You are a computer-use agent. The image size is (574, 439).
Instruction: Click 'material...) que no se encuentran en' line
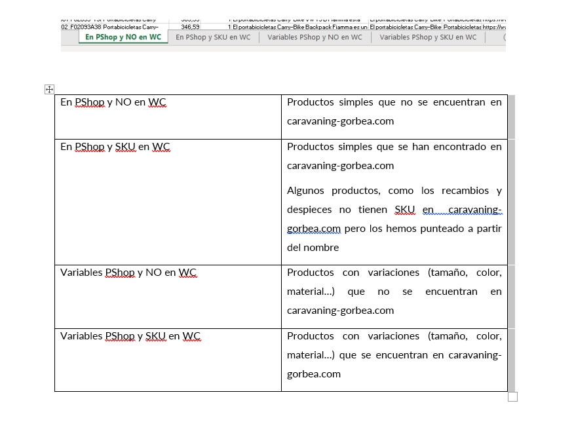(x=394, y=292)
